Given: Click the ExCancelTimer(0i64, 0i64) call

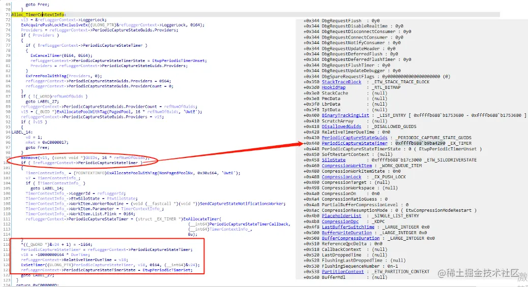Looking at the screenshot, I should point(61,55).
